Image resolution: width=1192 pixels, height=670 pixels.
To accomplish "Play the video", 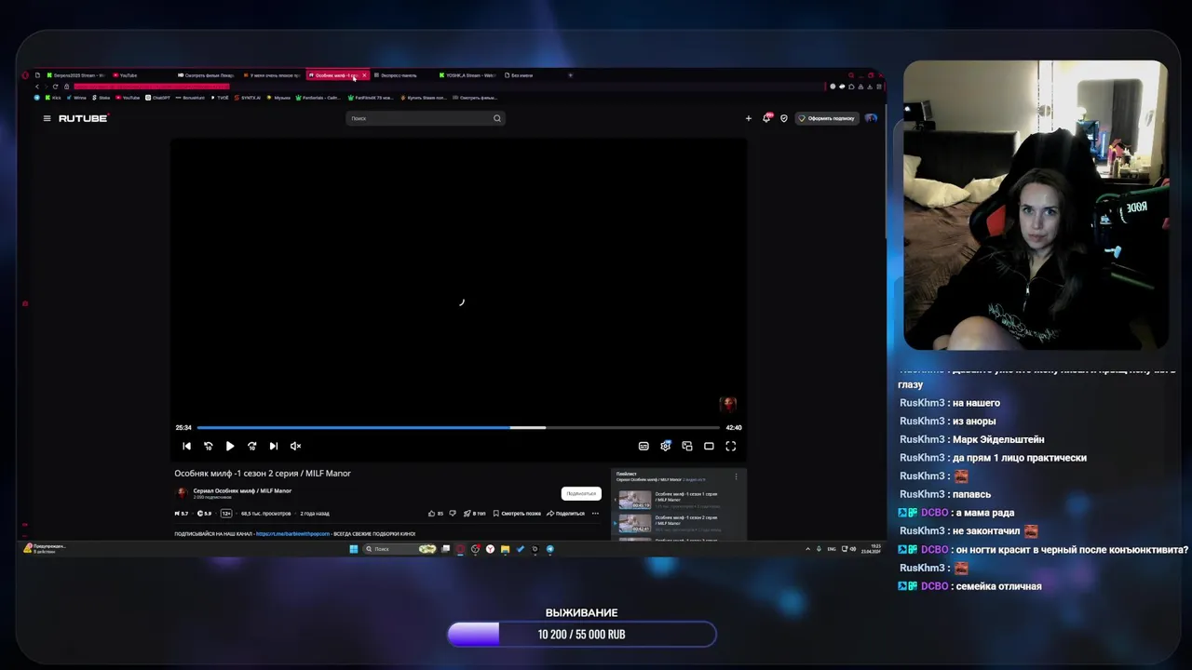I will tap(230, 446).
